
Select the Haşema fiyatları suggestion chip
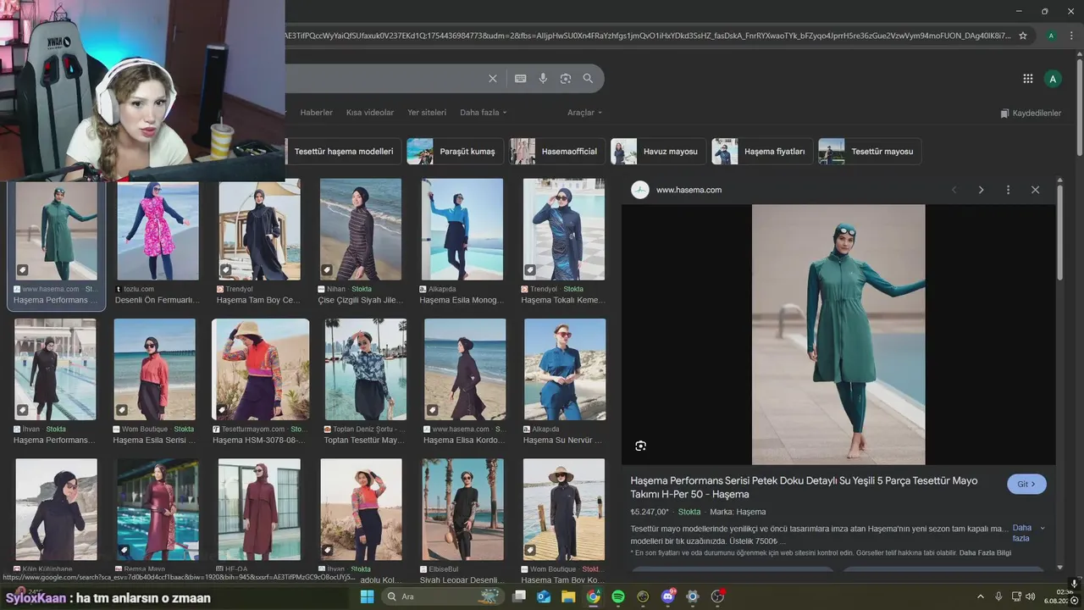762,152
